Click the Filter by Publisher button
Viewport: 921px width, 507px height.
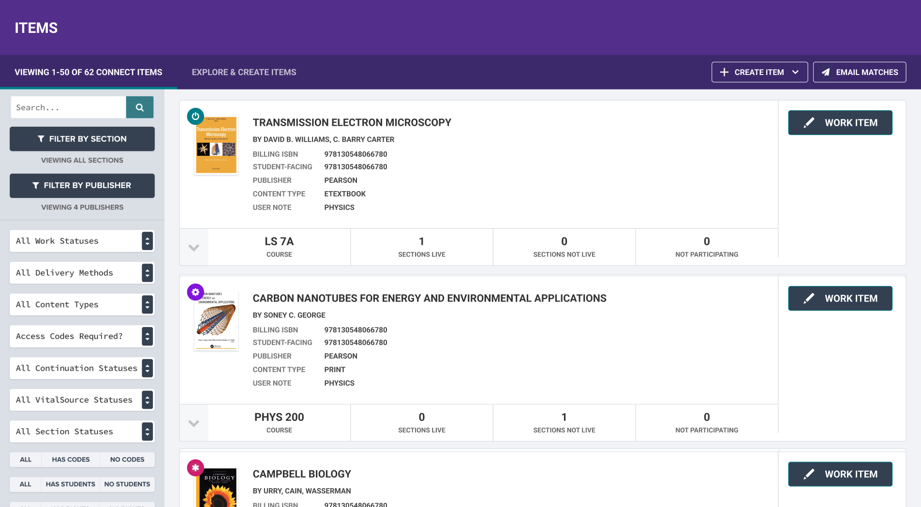coord(82,186)
